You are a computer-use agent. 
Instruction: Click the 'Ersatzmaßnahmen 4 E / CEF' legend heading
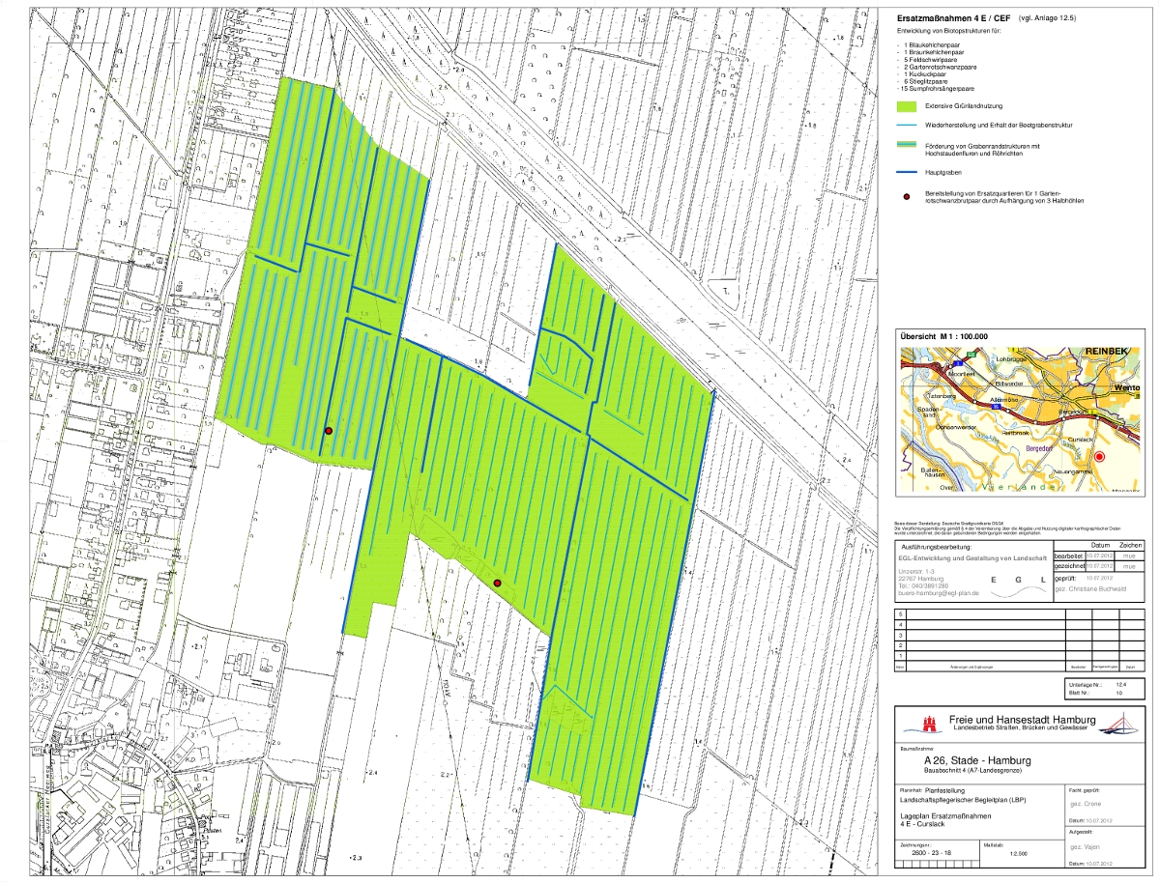click(x=952, y=16)
